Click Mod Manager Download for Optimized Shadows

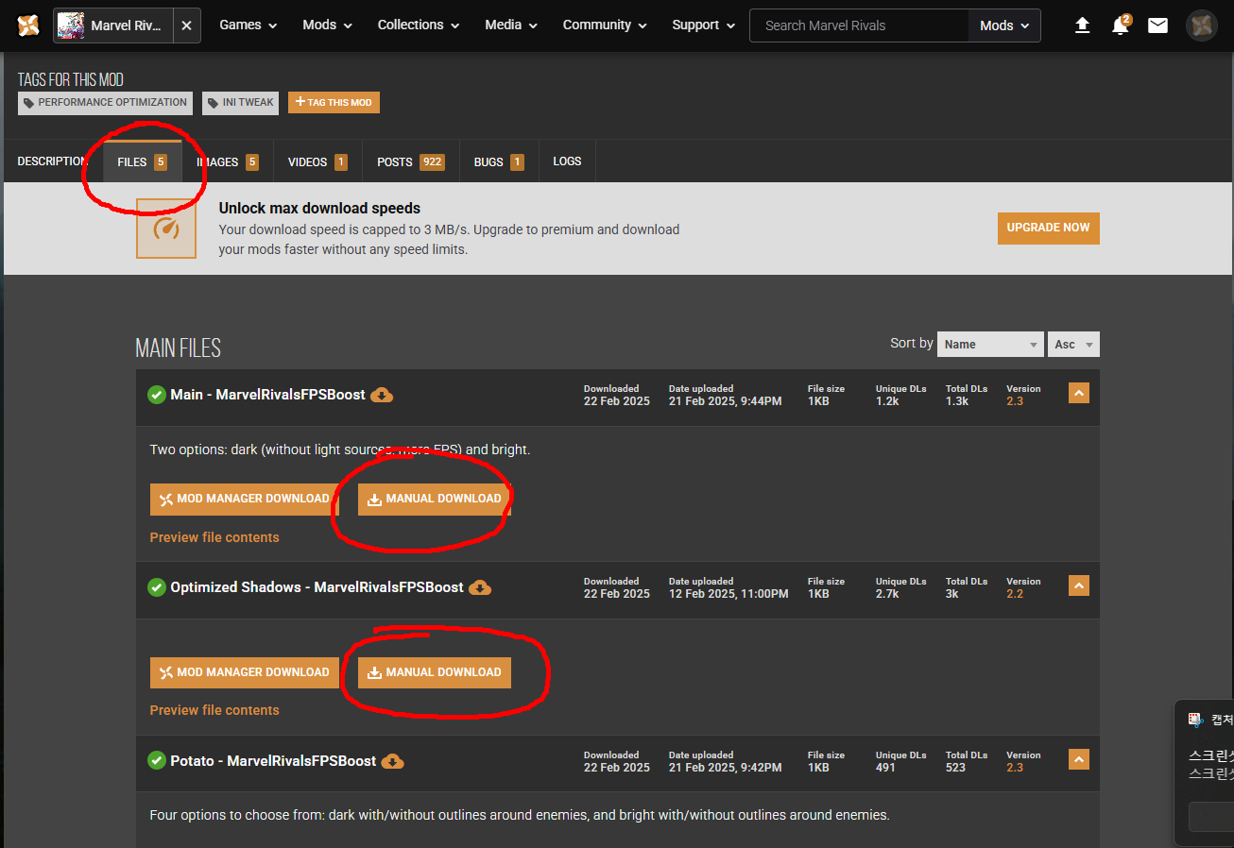[245, 672]
